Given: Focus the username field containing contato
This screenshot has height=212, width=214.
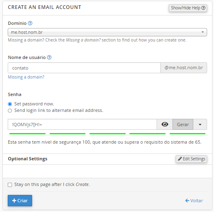Looking at the screenshot, I should (x=84, y=68).
